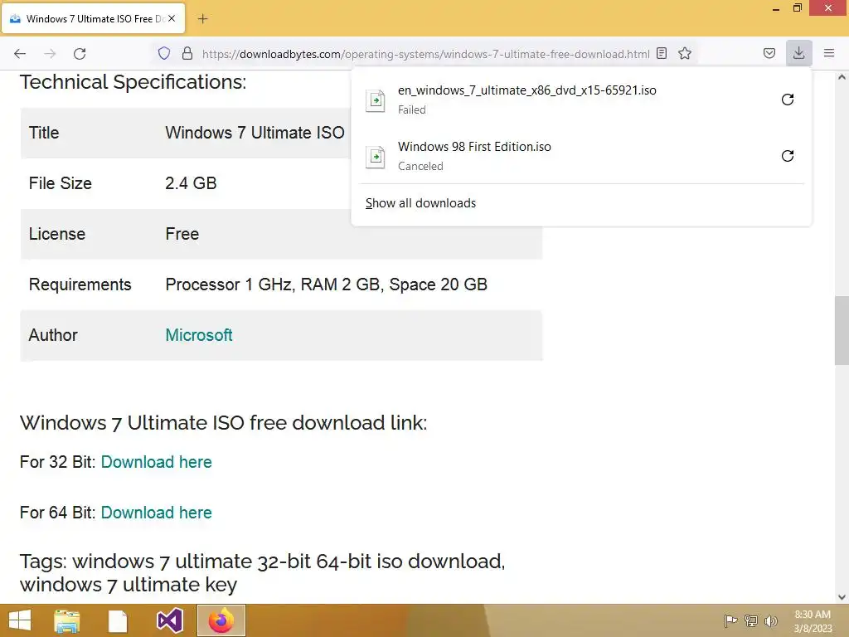The height and width of the screenshot is (637, 849).
Task: Close the Windows 7 Ultimate ISO tab
Action: [172, 18]
